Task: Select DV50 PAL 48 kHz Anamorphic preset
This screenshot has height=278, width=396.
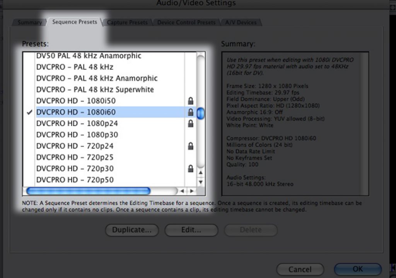Action: pyautogui.click(x=89, y=56)
